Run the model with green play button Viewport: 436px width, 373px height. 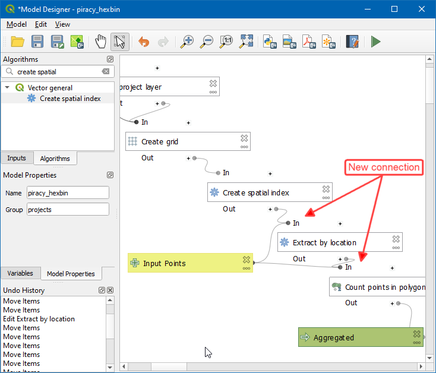click(x=375, y=42)
